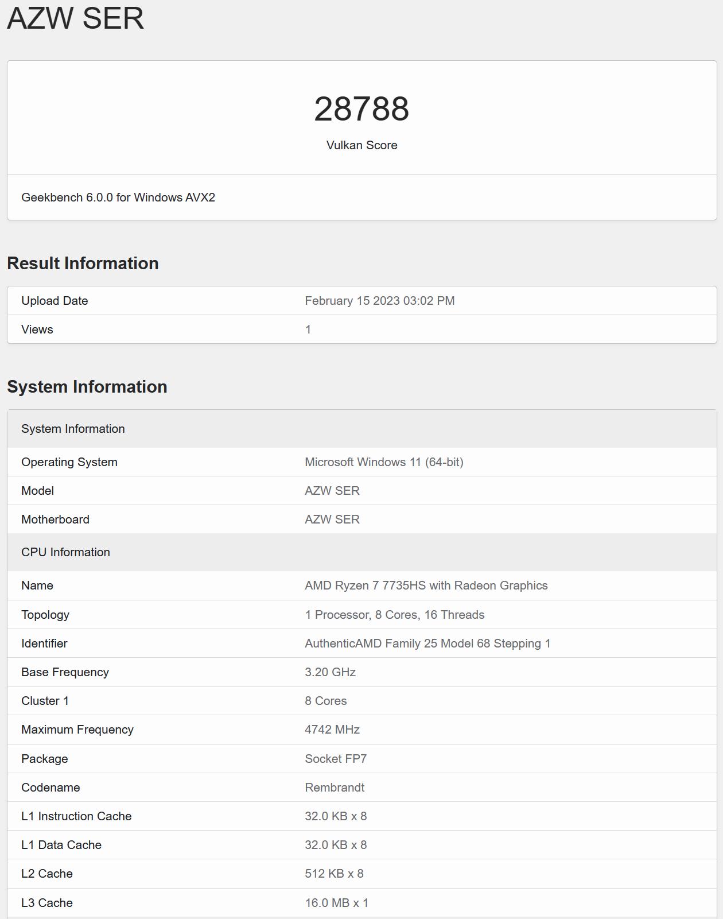
Task: Click the Cluster 1 label
Action: pyautogui.click(x=45, y=701)
